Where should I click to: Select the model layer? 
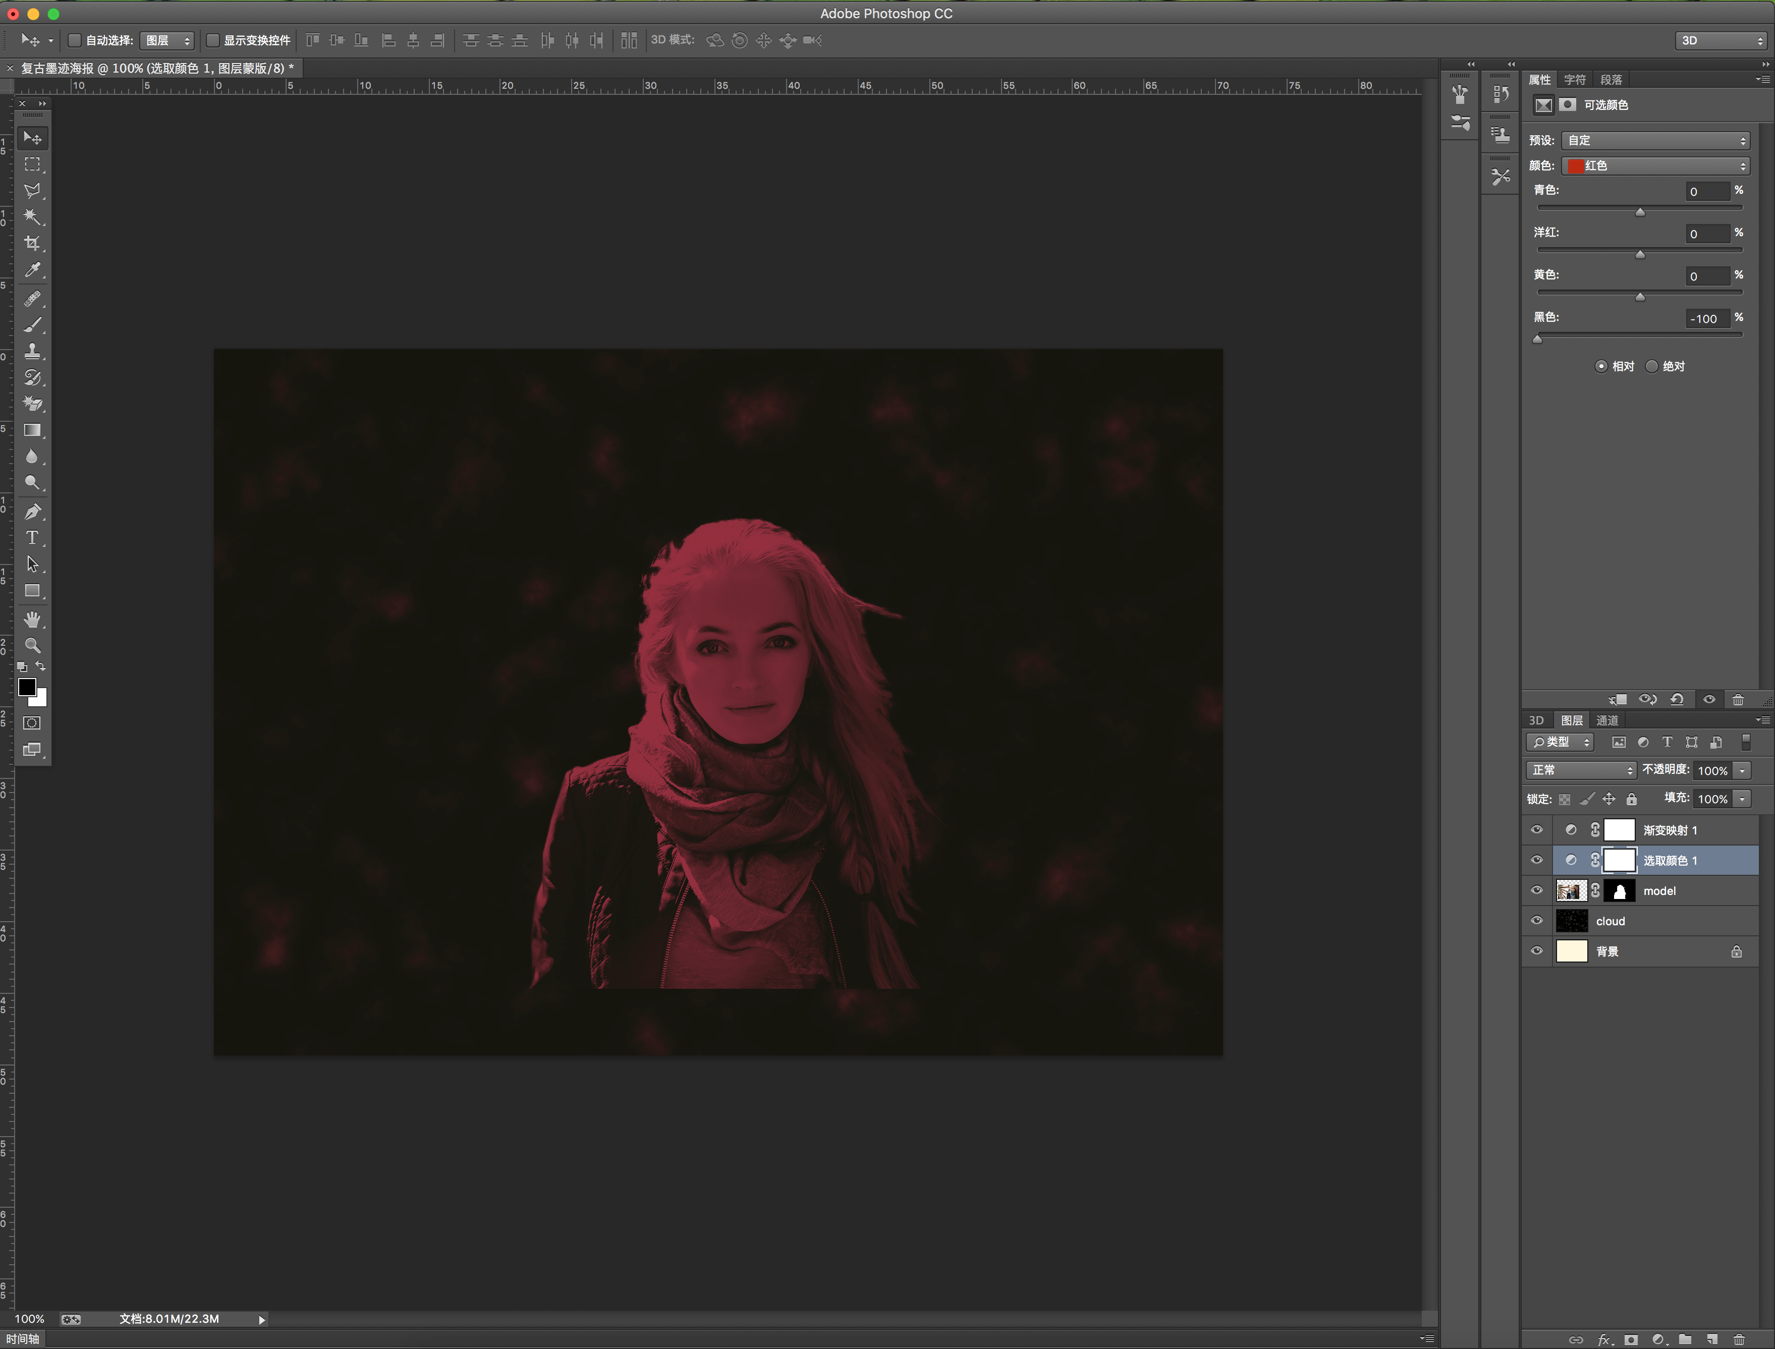pos(1659,890)
